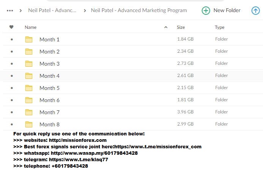Click the Month 5 folder icon
Image resolution: width=263 pixels, height=176 pixels.
29,88
